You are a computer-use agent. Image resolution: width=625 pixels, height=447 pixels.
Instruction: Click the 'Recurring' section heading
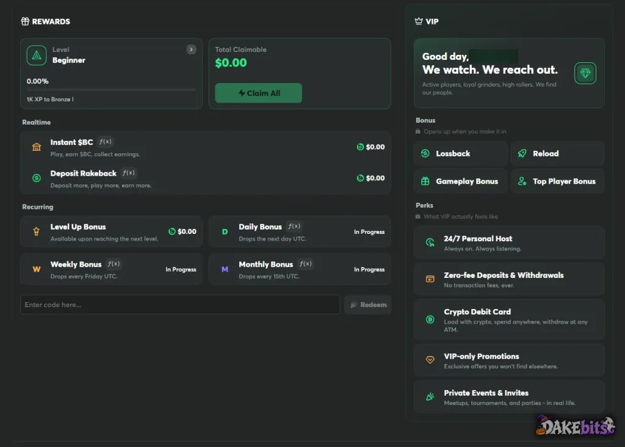[37, 207]
